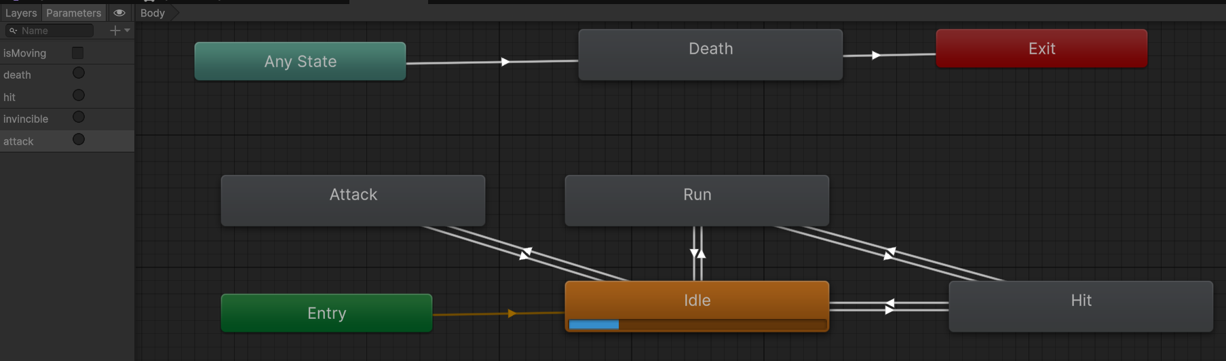Select the red Exit node
Screen dimensions: 1226x361
[1041, 48]
